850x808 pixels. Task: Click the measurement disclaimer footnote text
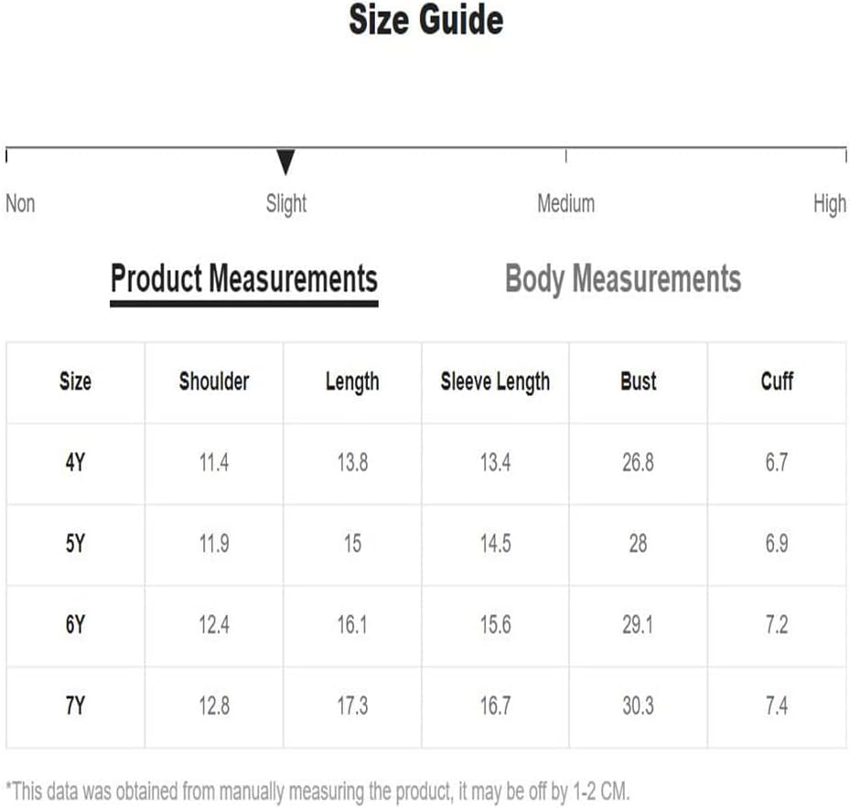tap(317, 792)
